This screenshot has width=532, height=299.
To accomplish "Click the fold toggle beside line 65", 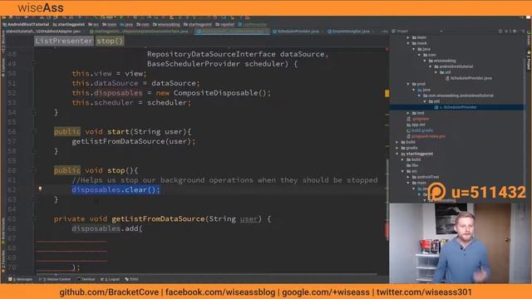I will 33,218.
